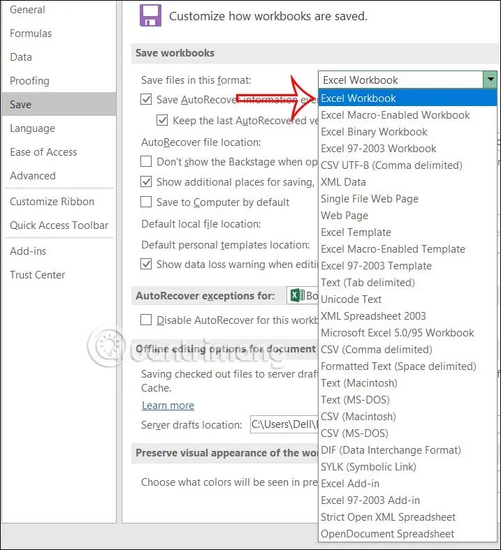Collapse the file format dropdown arrow
The image size is (501, 550).
[490, 80]
